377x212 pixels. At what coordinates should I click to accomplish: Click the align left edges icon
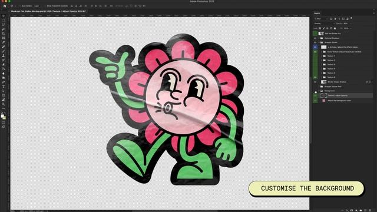[72, 6]
